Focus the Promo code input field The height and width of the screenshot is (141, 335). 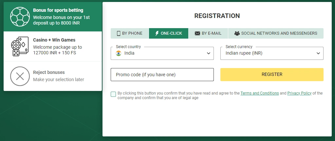click(162, 75)
